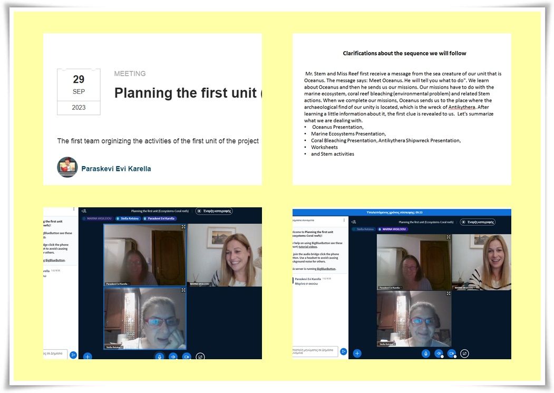Screen dimensions: 554x393
Task: Toggle webcam sharing in left meeting screenshot
Action: tap(186, 357)
